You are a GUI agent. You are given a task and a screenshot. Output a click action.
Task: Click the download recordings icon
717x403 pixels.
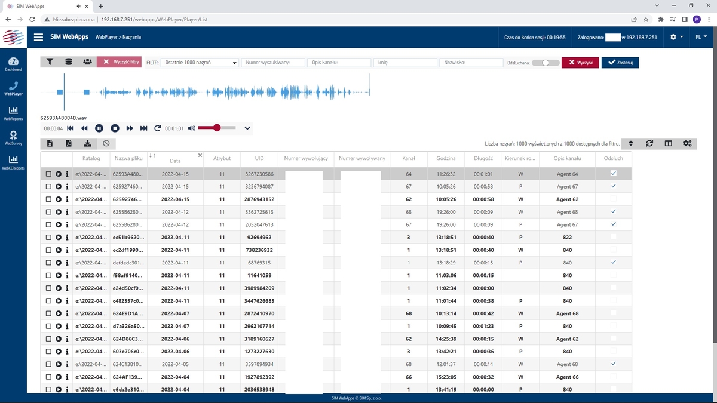(87, 143)
